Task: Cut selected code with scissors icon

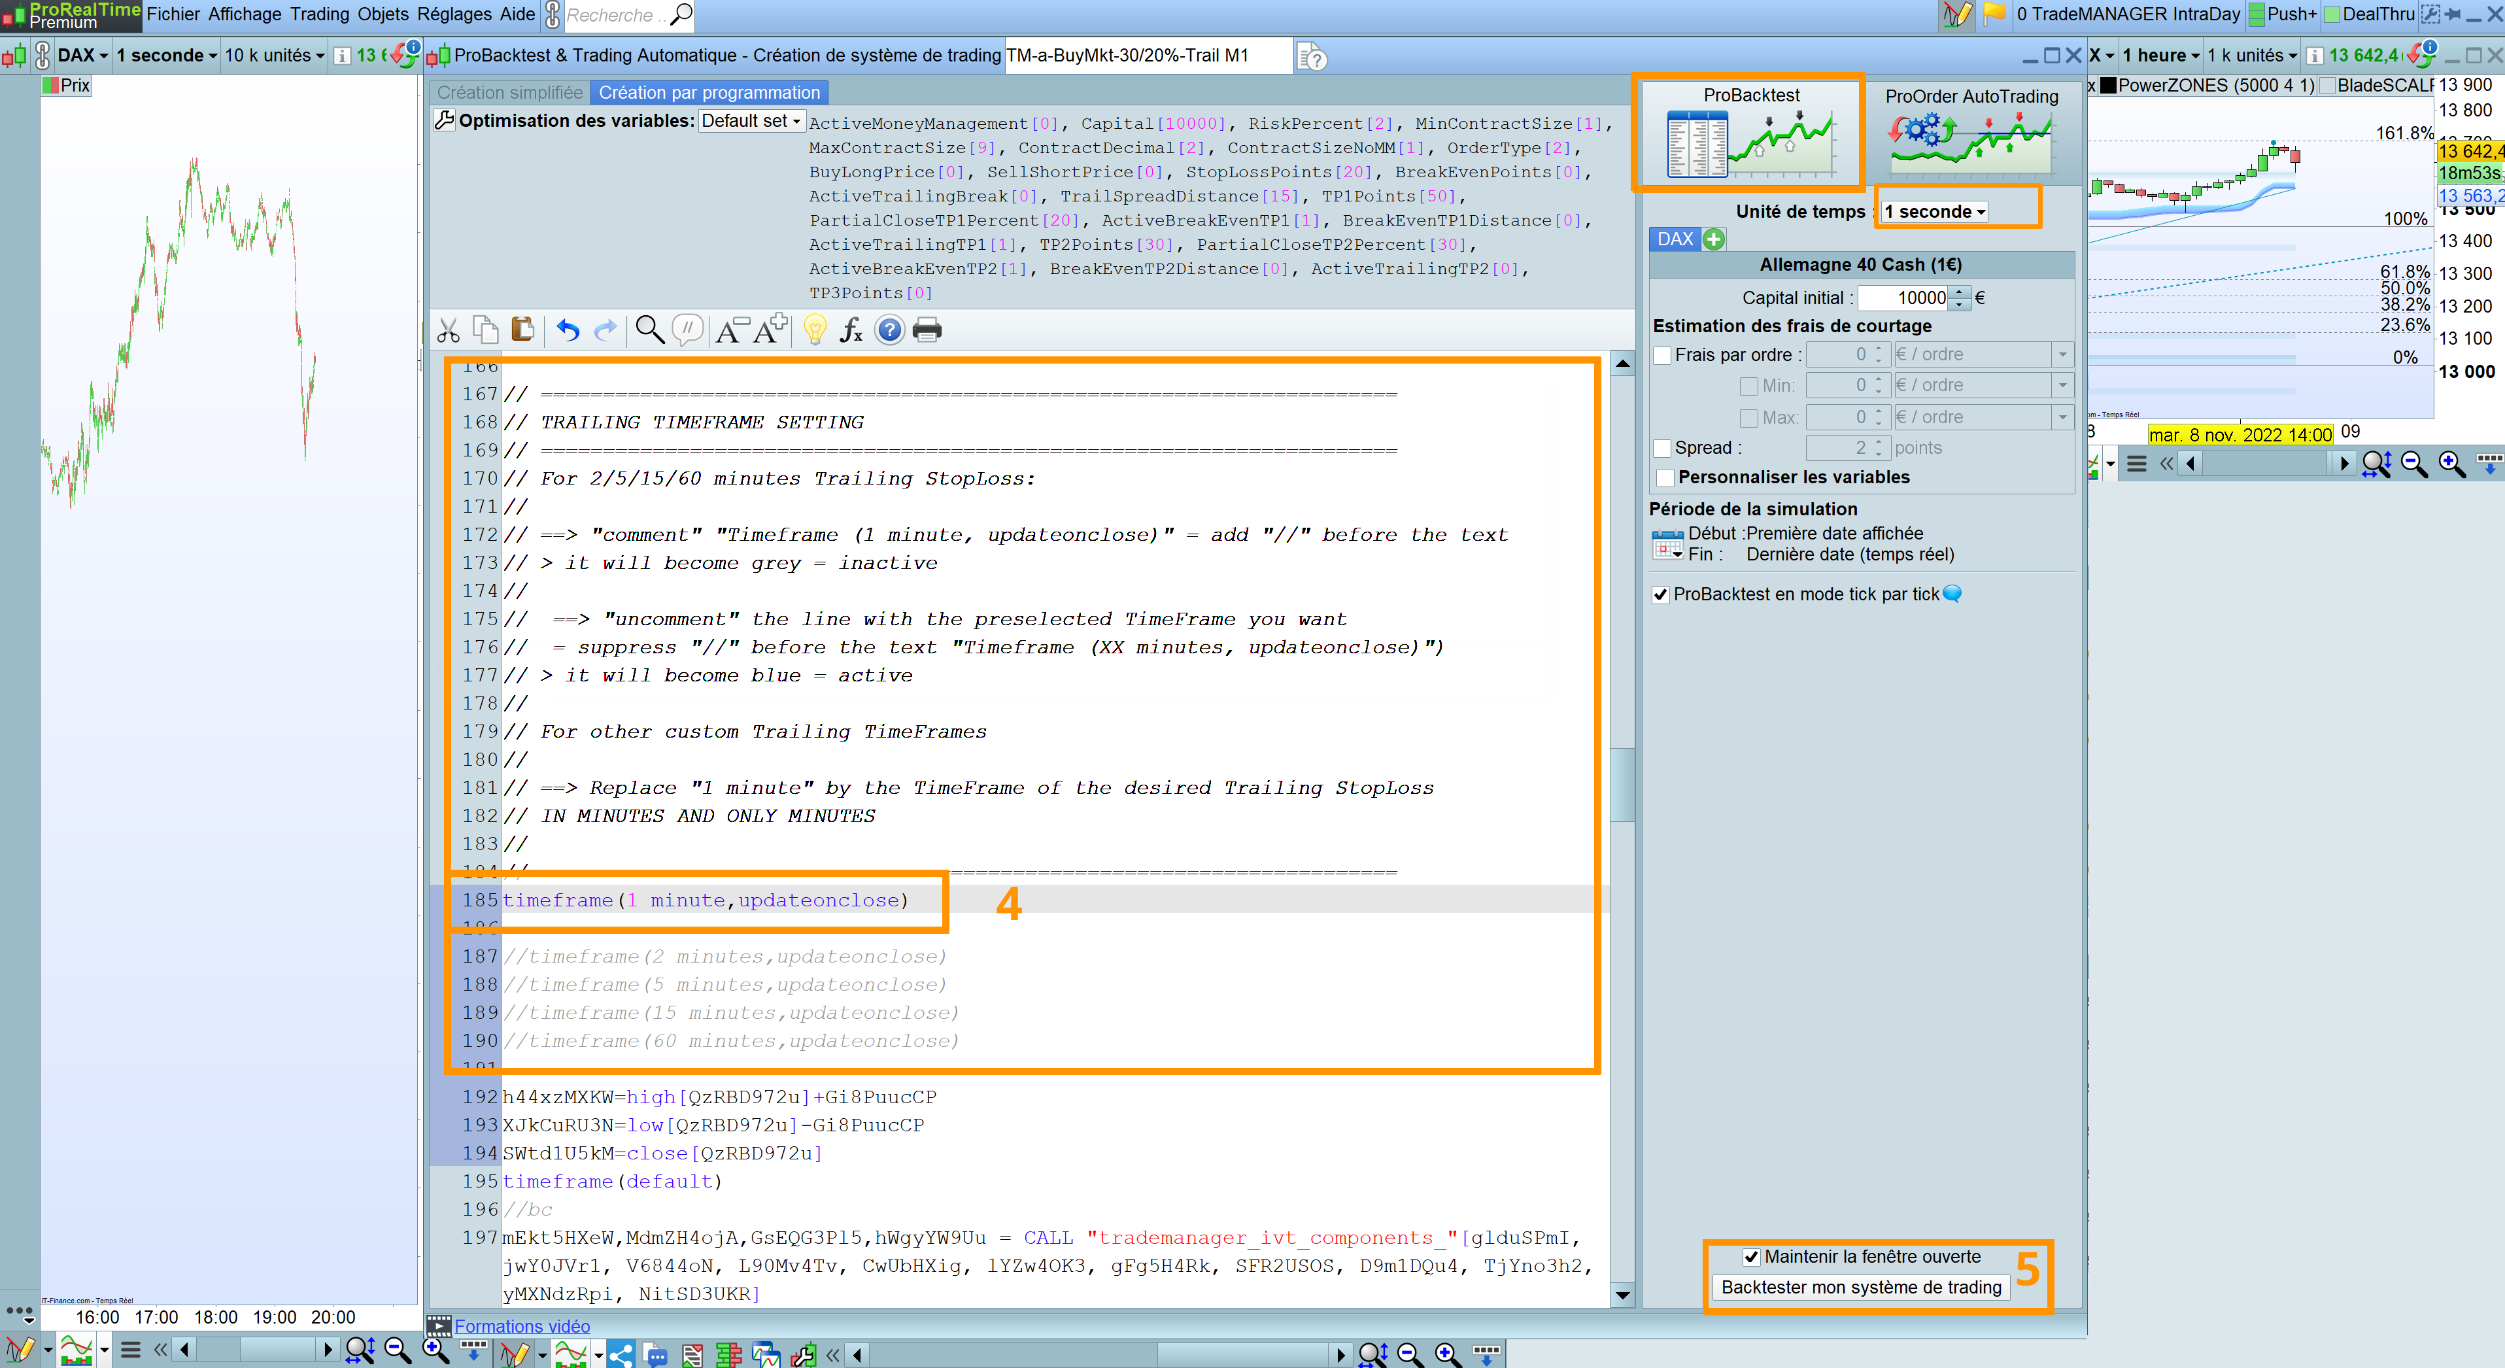Action: (449, 331)
